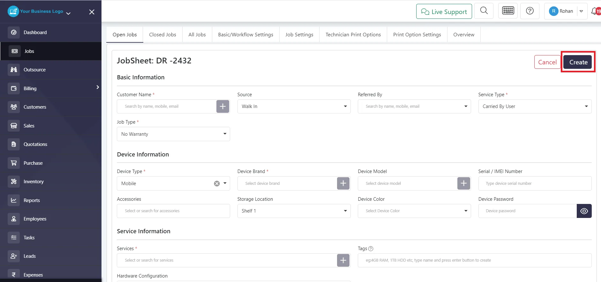Image resolution: width=601 pixels, height=282 pixels.
Task: Open Job Type dropdown No Warranty
Action: [173, 134]
